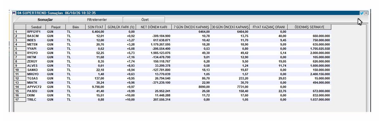Click net profit value 1.179.267.595
The image size is (380, 121).
pos(160,44)
